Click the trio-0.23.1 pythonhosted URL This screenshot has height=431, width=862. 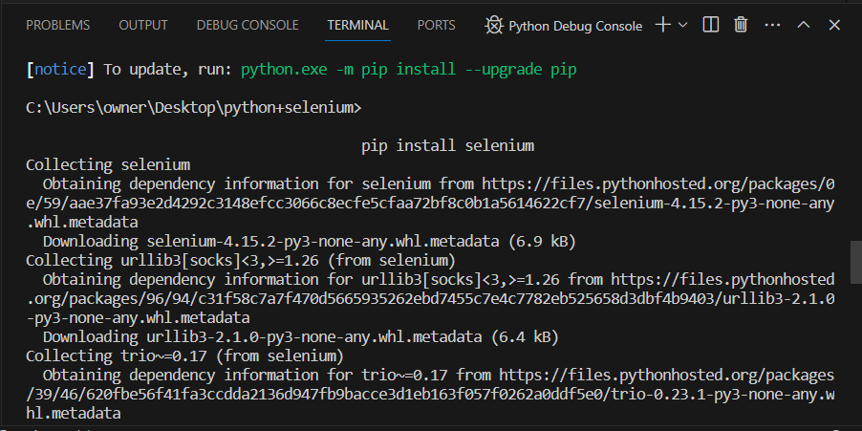point(430,394)
